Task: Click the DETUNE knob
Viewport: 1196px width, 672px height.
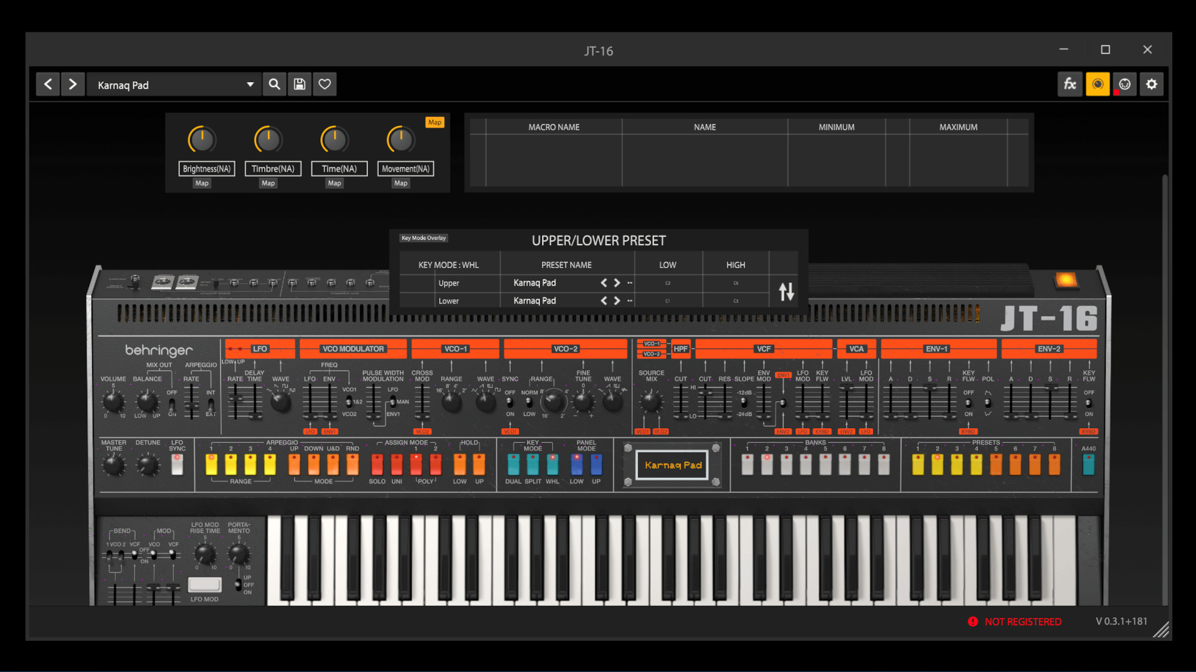Action: pyautogui.click(x=148, y=465)
